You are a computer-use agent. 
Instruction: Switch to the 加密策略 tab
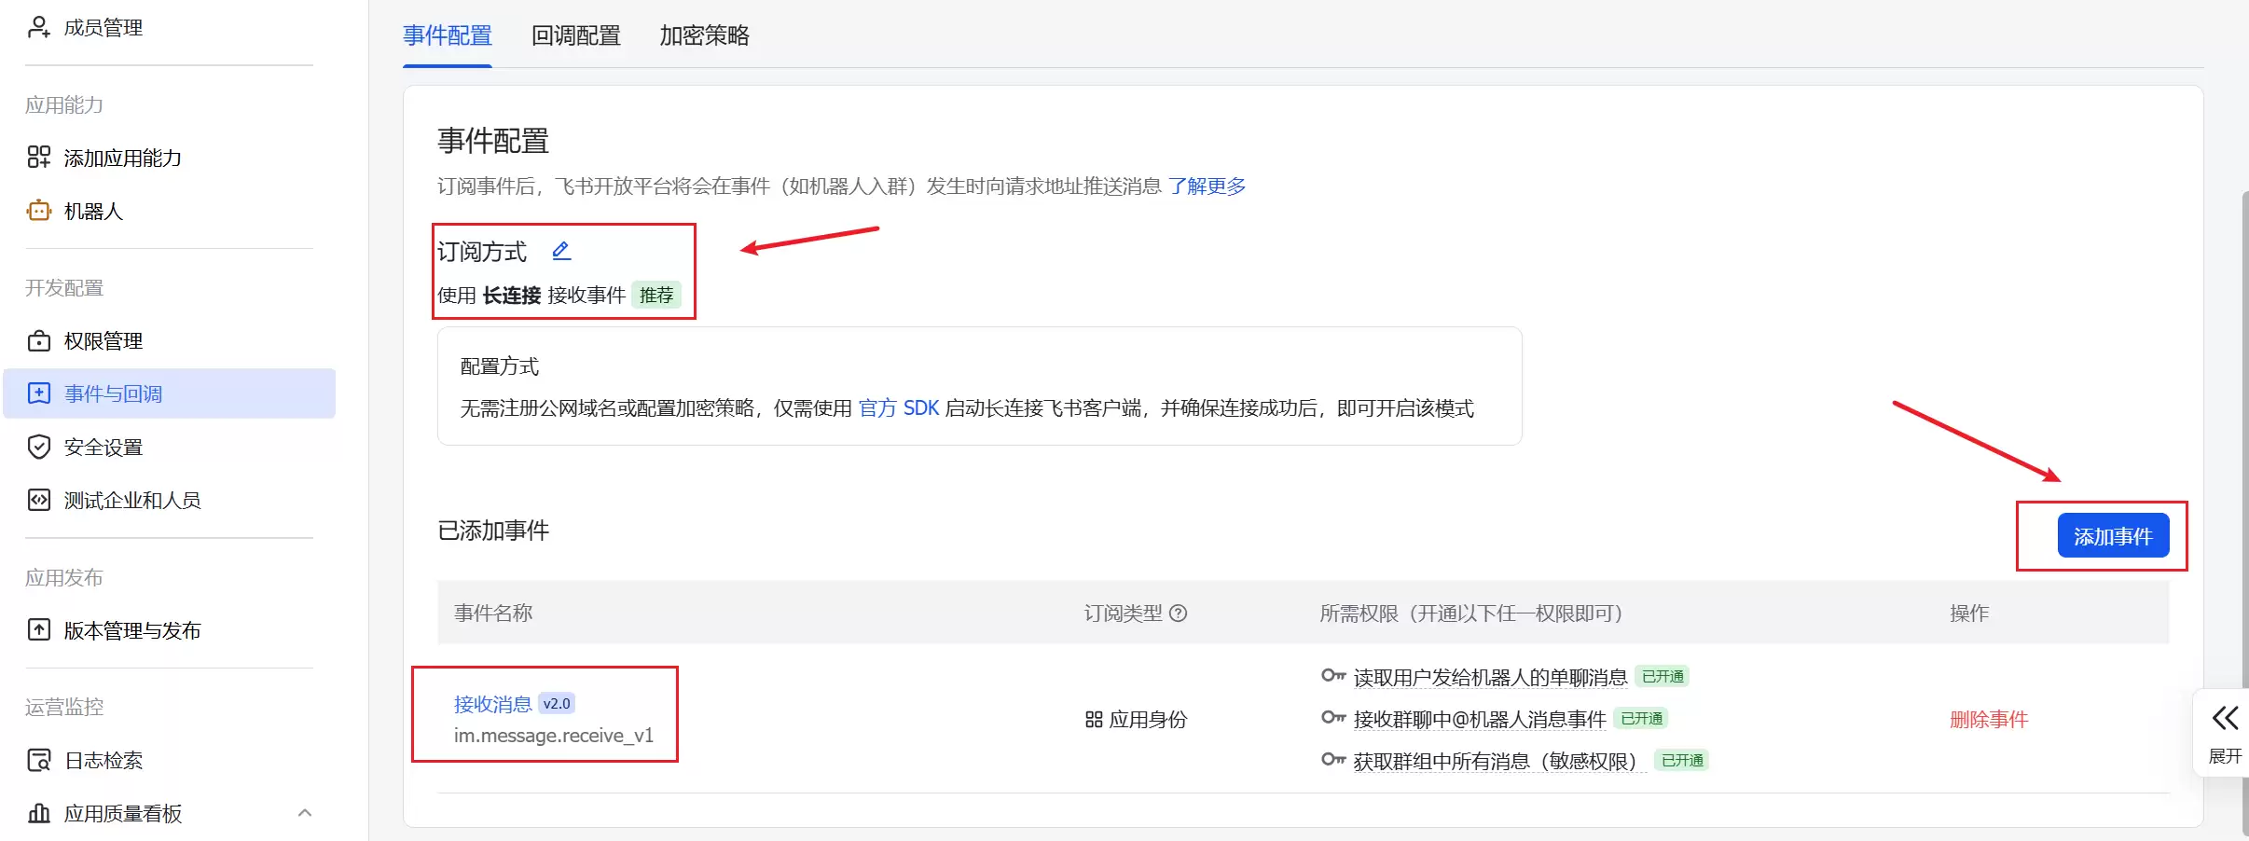(703, 35)
